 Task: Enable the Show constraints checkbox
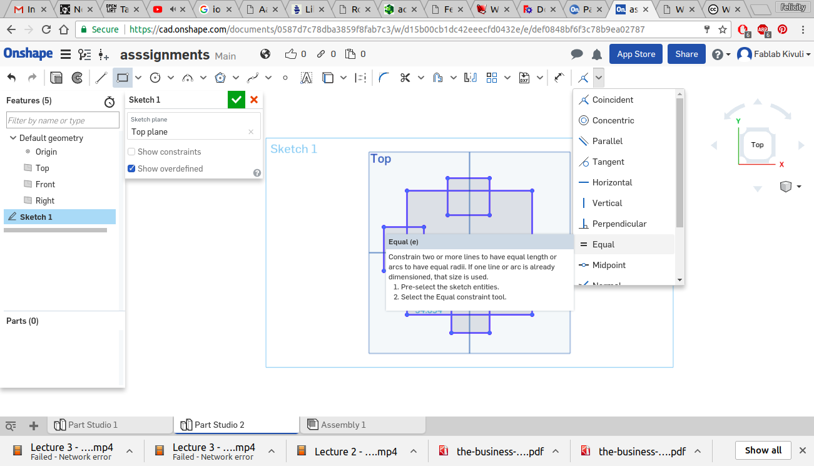(x=131, y=152)
